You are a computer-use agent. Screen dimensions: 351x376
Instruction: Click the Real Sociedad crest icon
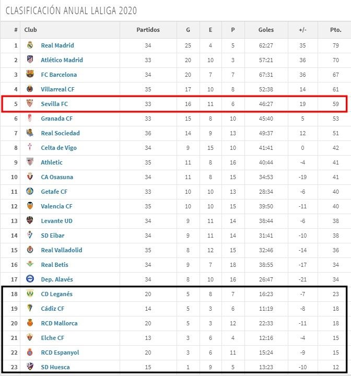(x=30, y=133)
